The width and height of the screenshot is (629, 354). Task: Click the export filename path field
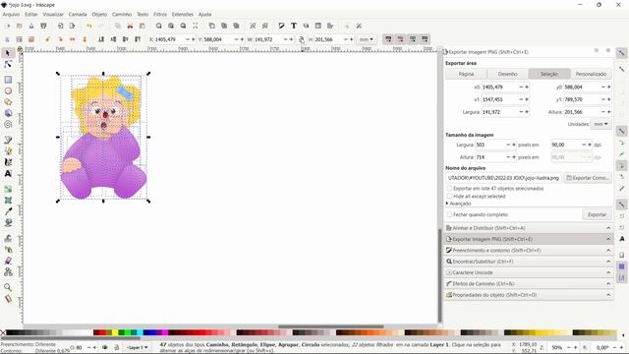click(503, 178)
